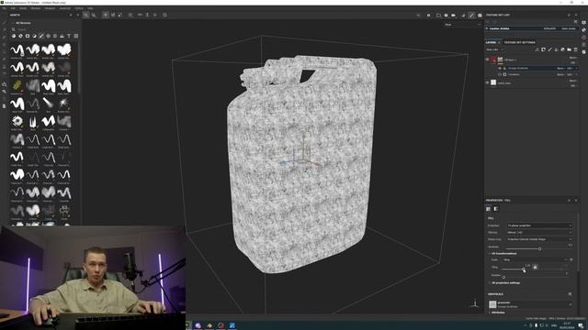The height and width of the screenshot is (330, 588).
Task: Click the grayscale resource thumbnail in Properties
Action: (492, 304)
